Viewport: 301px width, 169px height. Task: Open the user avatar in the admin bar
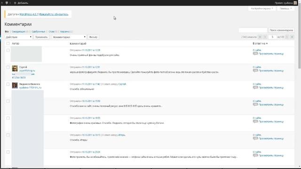pyautogui.click(x=295, y=3)
